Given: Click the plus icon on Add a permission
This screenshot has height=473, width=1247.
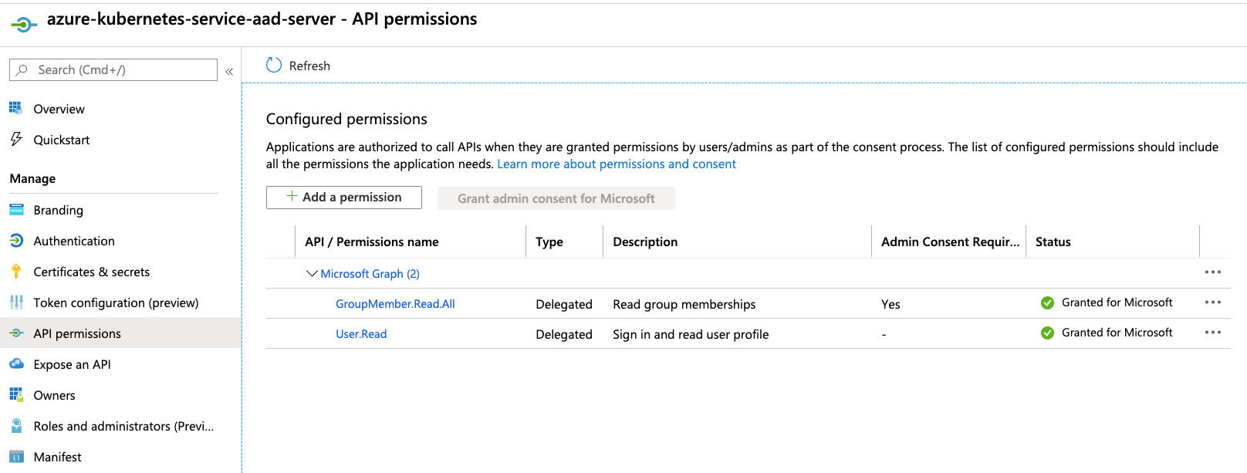Looking at the screenshot, I should (x=292, y=196).
